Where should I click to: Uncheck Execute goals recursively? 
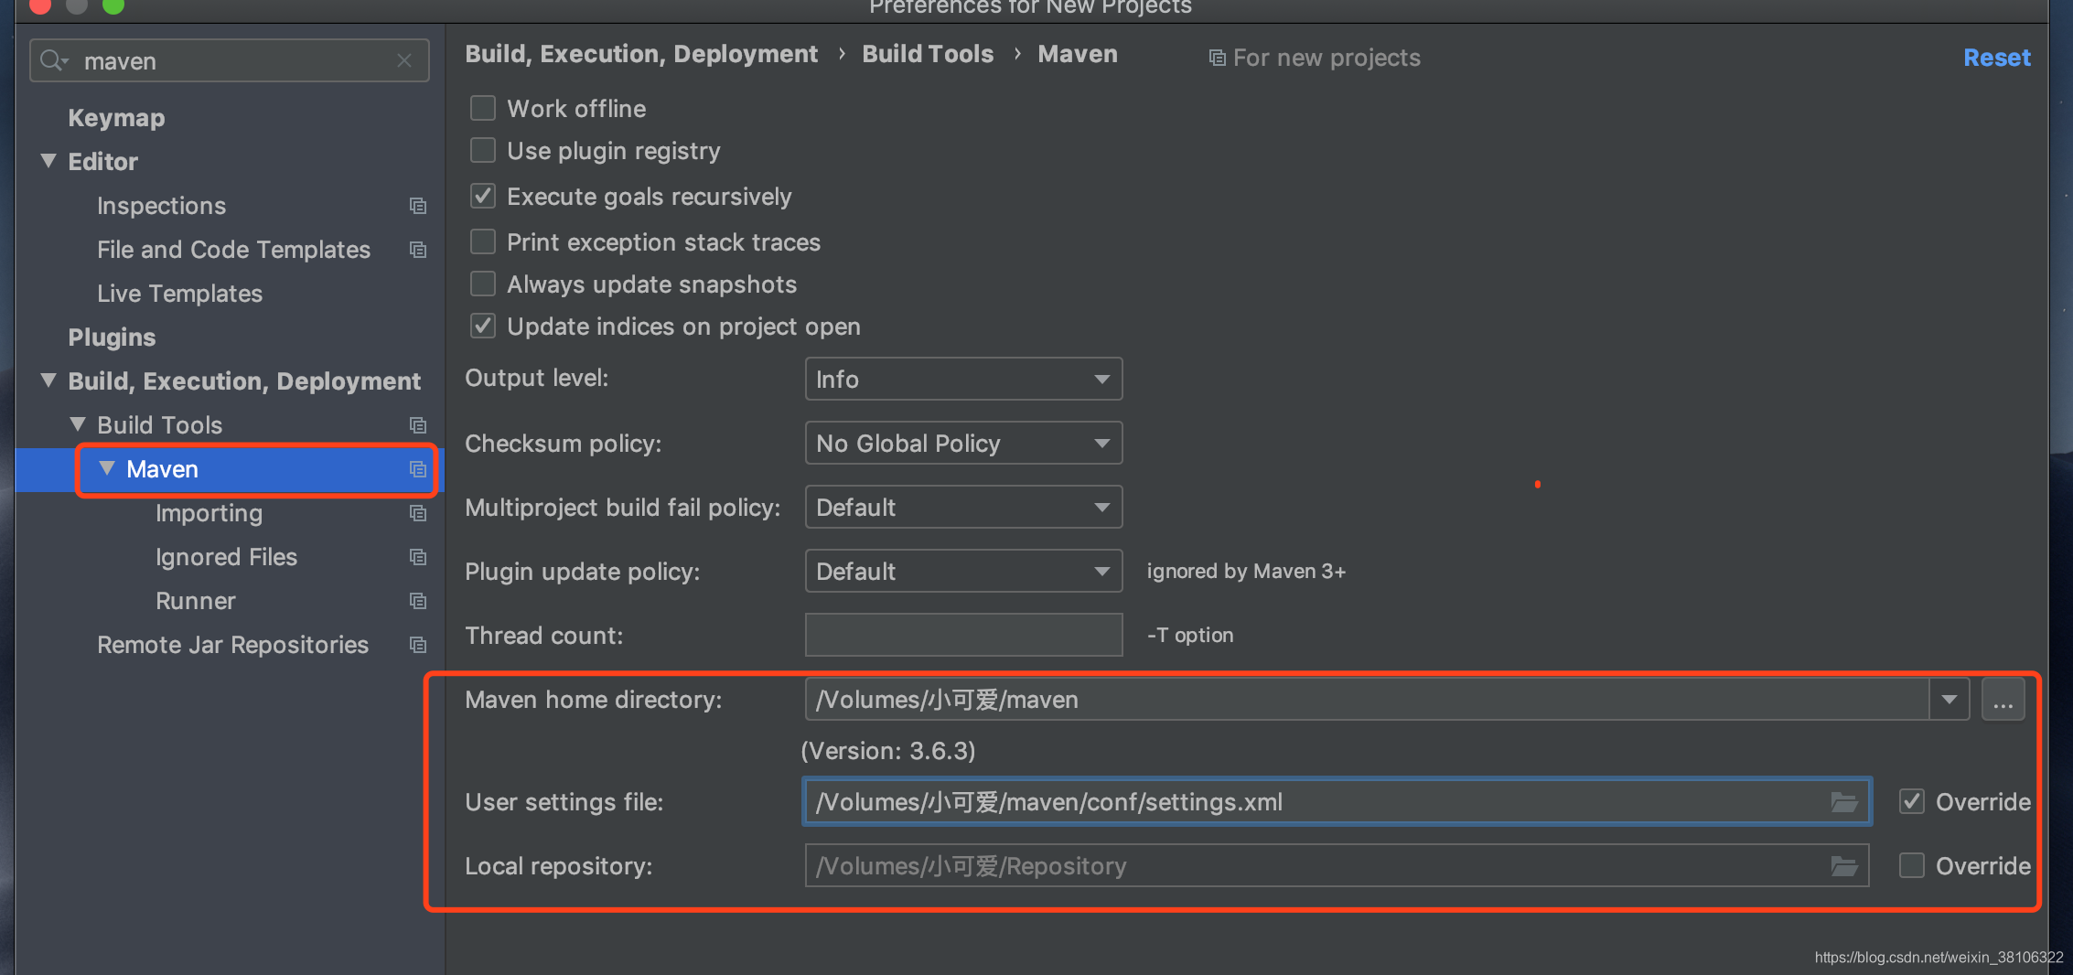tap(483, 196)
